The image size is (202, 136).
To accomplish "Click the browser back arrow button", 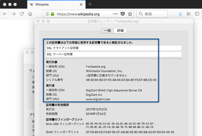I will pyautogui.click(x=5, y=14).
